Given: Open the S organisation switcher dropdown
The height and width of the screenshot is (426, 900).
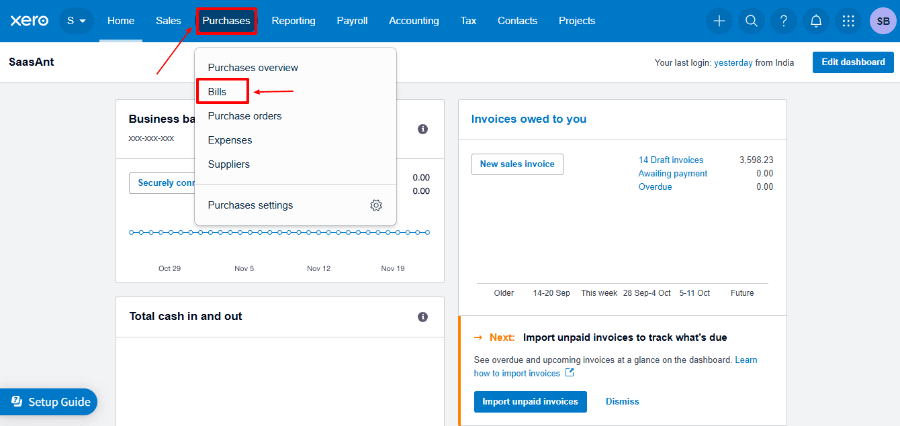Looking at the screenshot, I should (x=77, y=21).
